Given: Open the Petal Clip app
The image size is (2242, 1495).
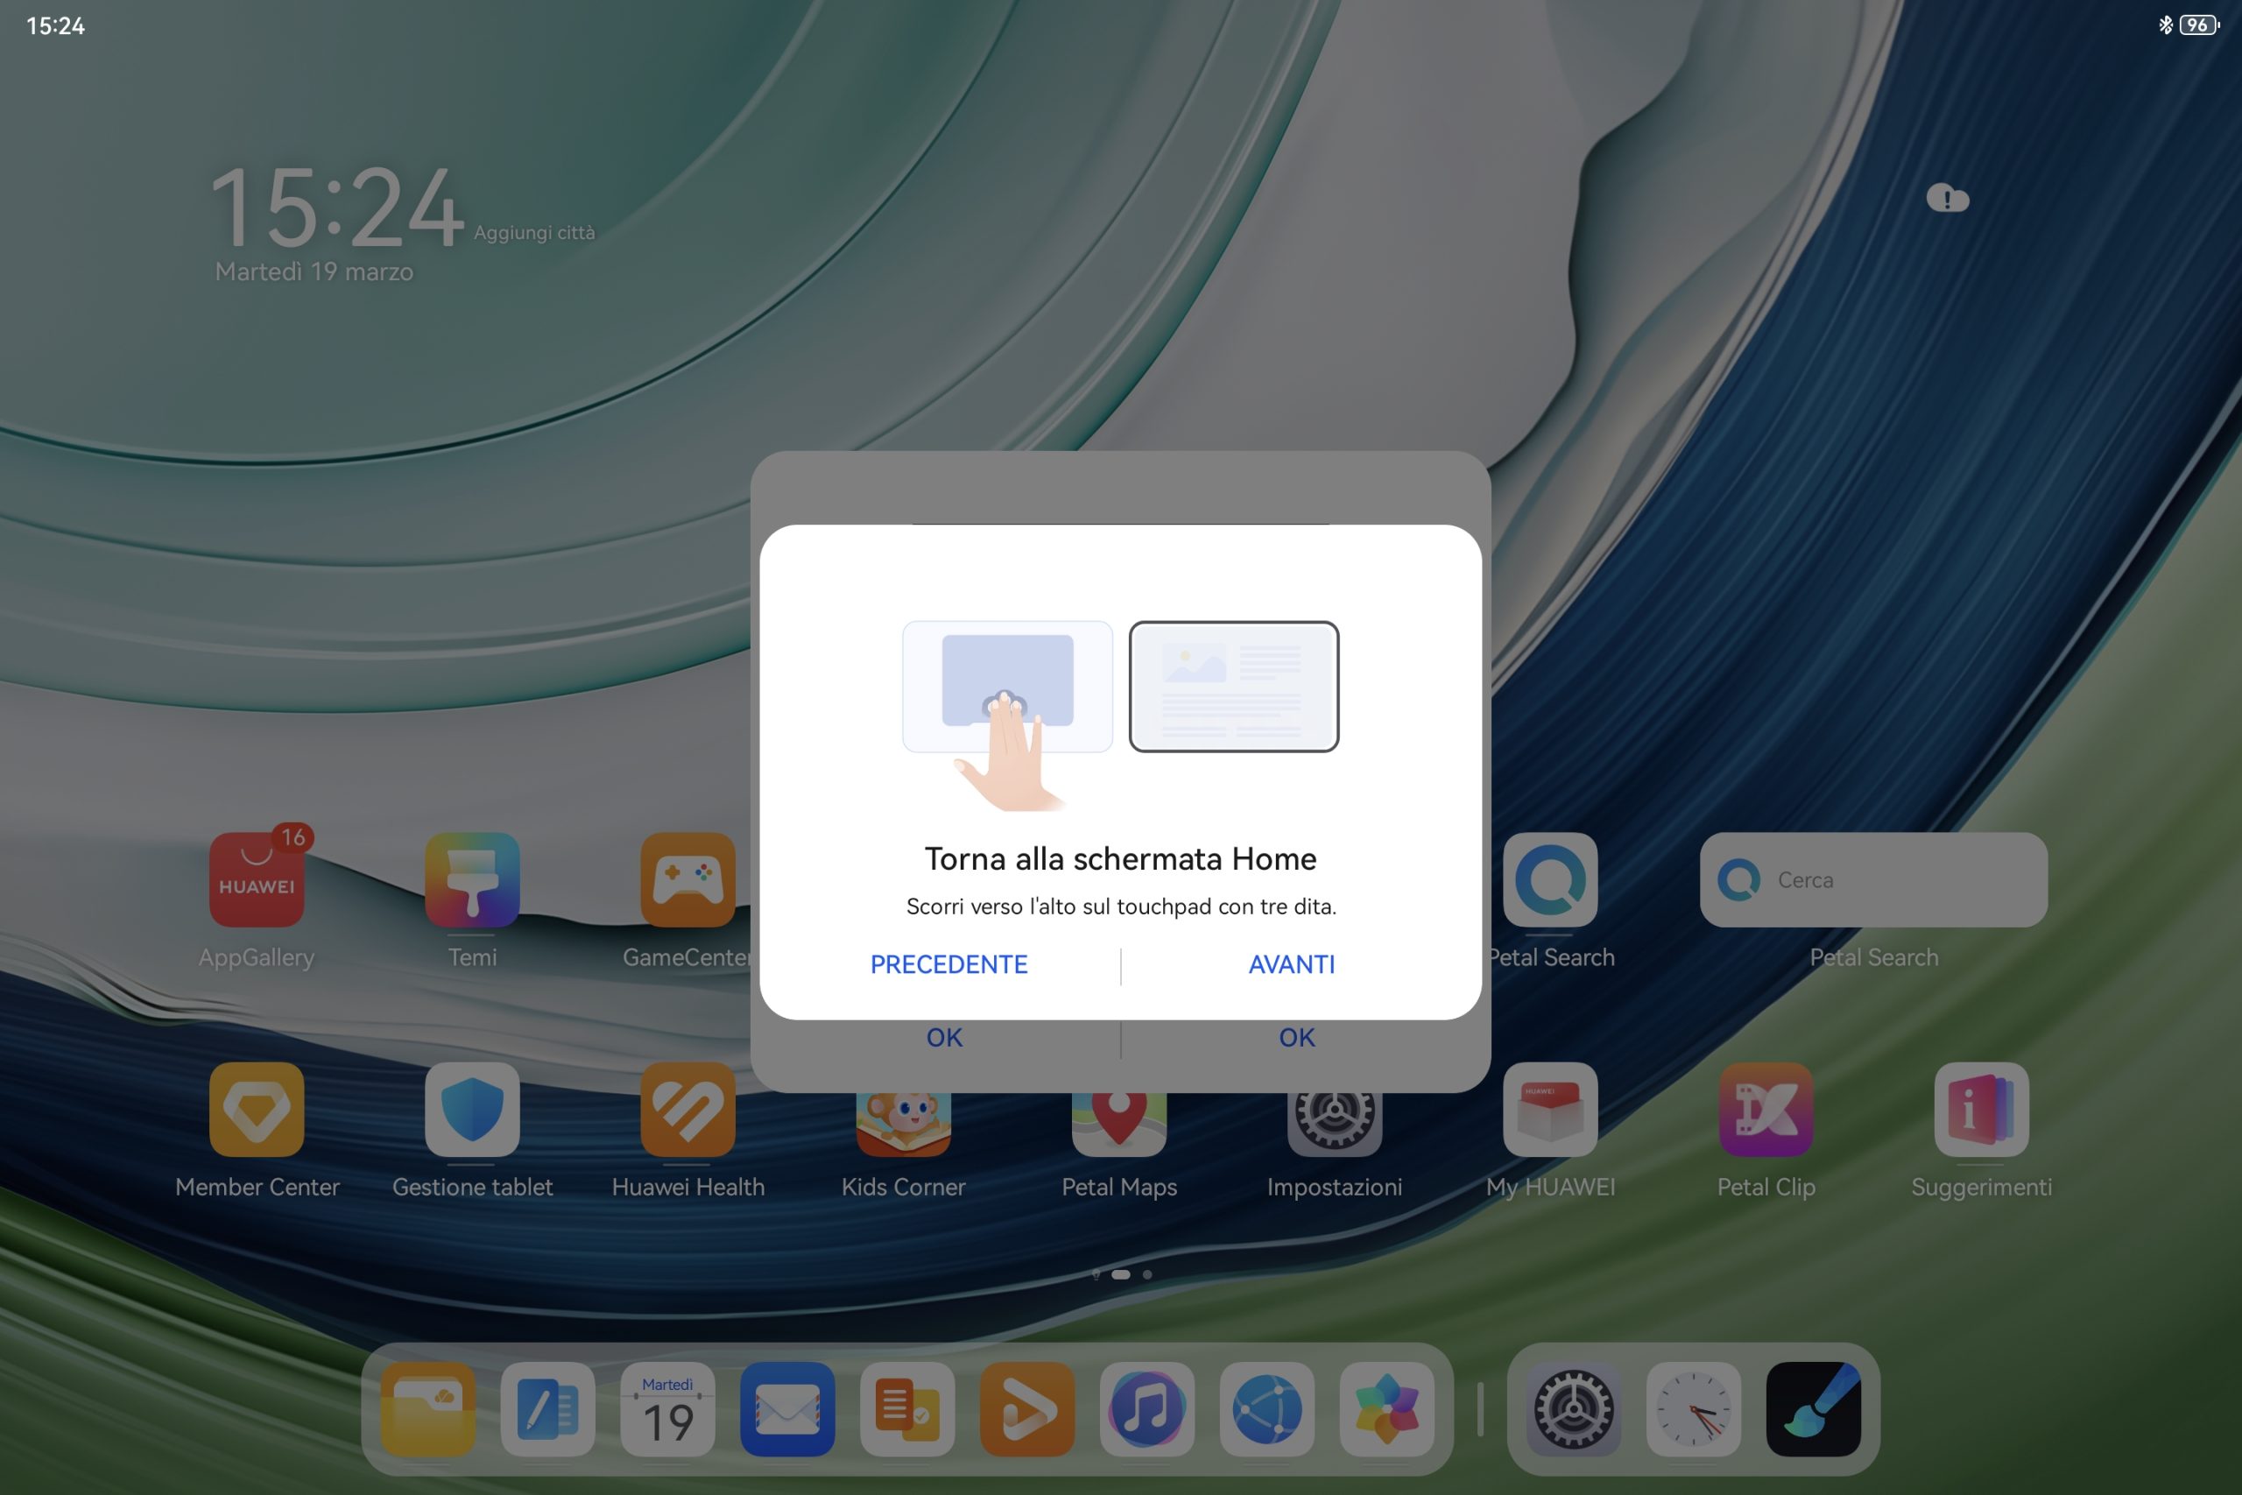Looking at the screenshot, I should pos(1766,1110).
